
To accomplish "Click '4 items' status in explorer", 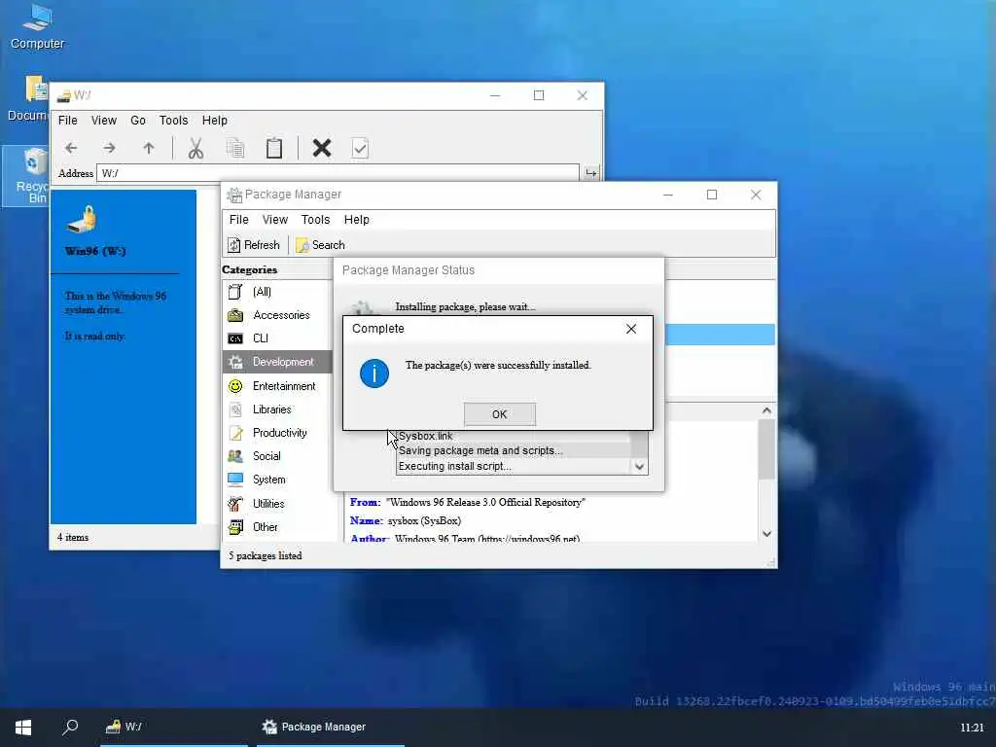I will [73, 537].
